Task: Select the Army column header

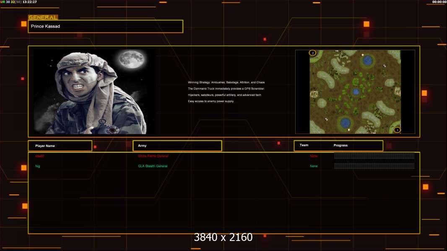Action: (x=177, y=146)
